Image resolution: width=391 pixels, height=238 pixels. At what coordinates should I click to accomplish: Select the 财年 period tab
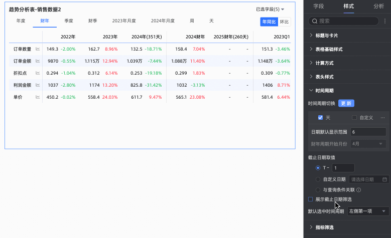[45, 21]
